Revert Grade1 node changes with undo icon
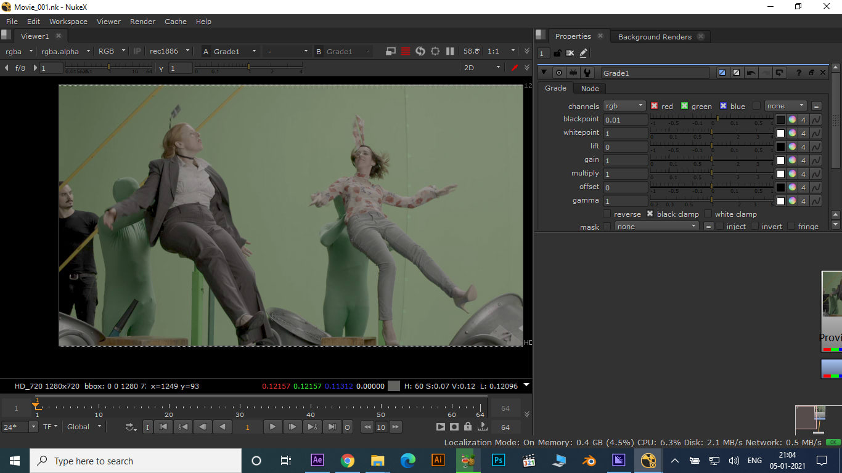This screenshot has width=842, height=473. pos(751,73)
